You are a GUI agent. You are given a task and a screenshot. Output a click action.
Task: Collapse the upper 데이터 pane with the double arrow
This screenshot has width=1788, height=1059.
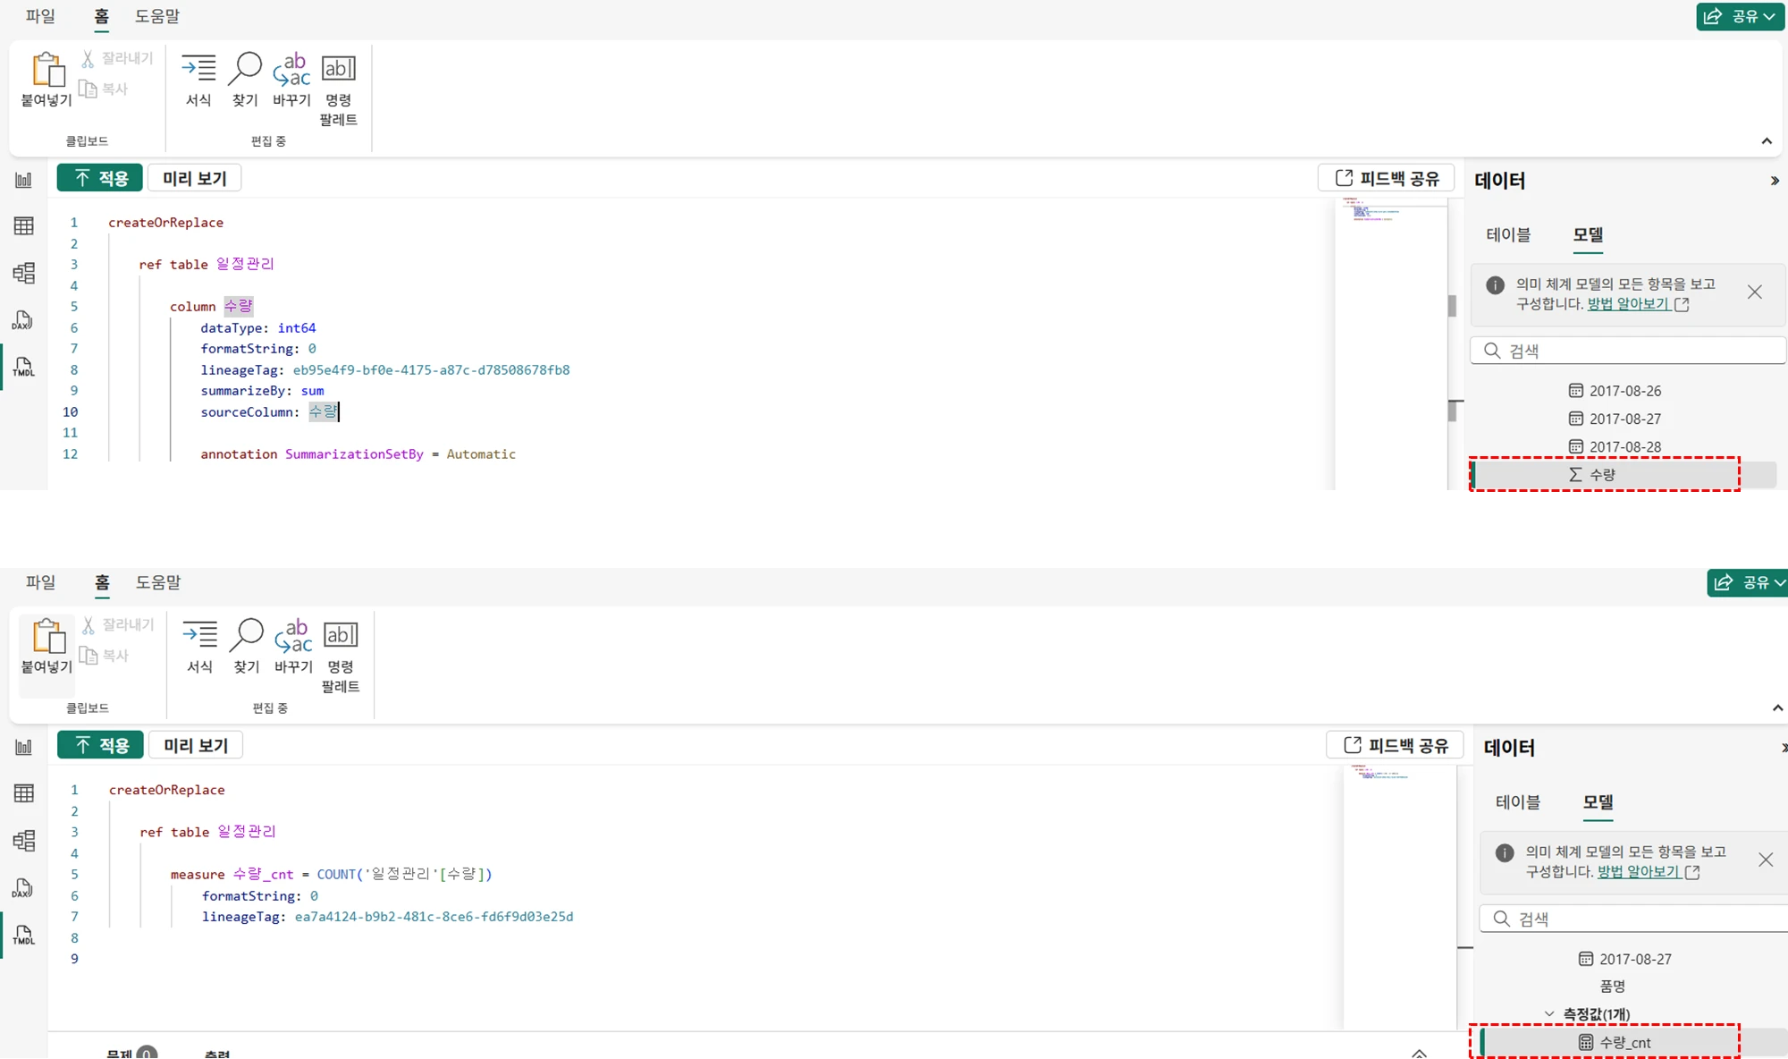coord(1774,181)
